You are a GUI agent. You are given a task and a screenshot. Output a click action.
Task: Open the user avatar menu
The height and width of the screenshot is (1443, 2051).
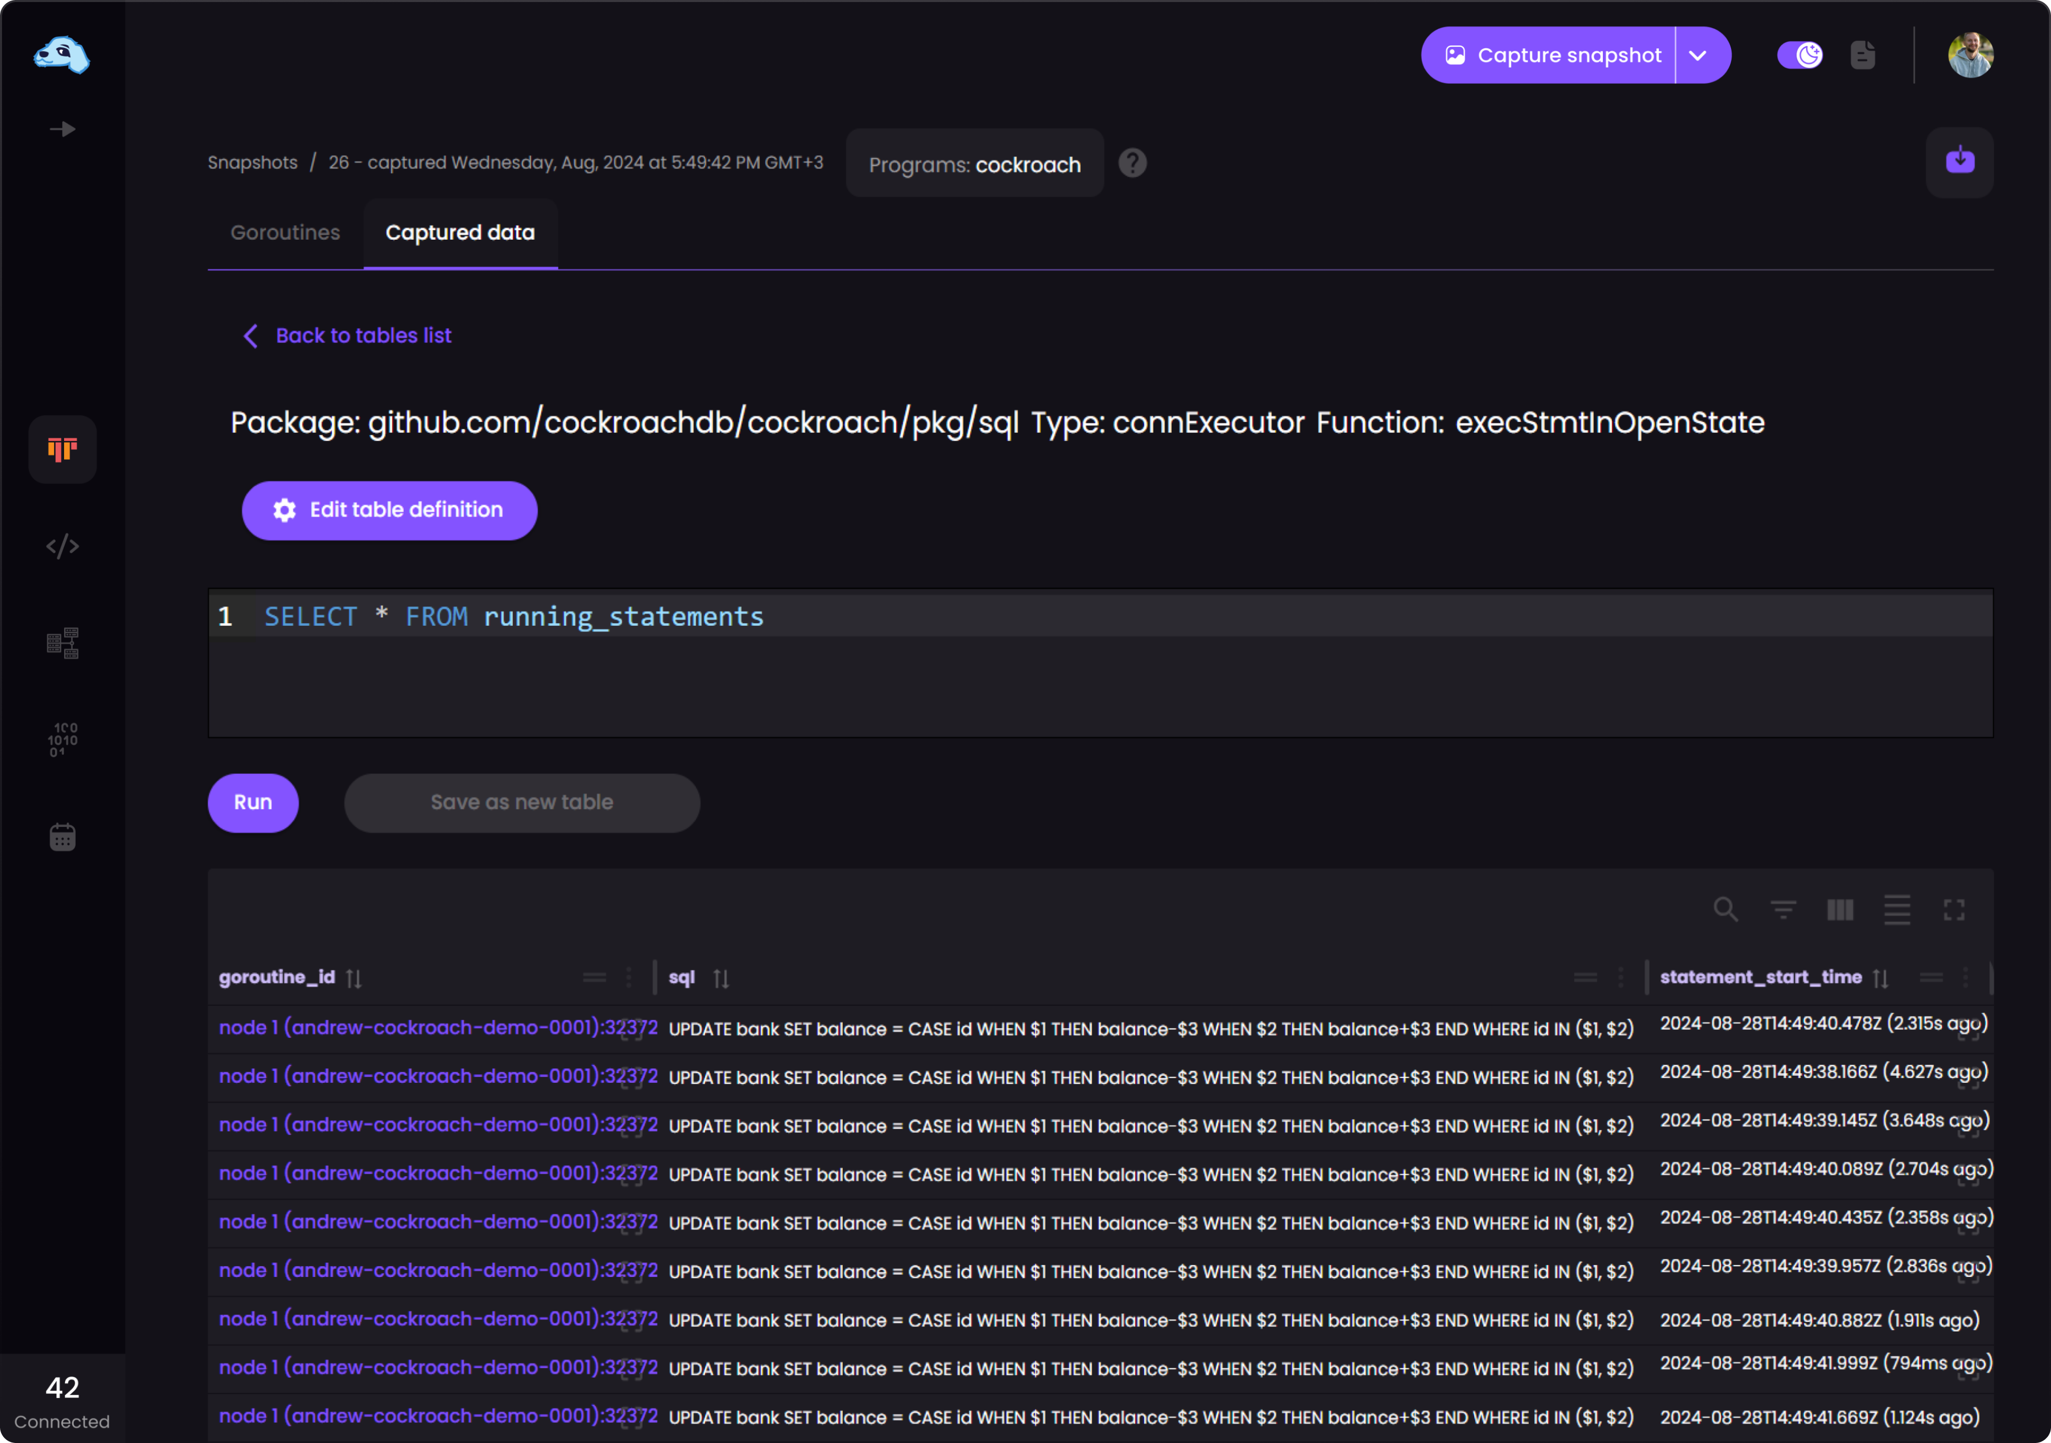[x=1970, y=55]
